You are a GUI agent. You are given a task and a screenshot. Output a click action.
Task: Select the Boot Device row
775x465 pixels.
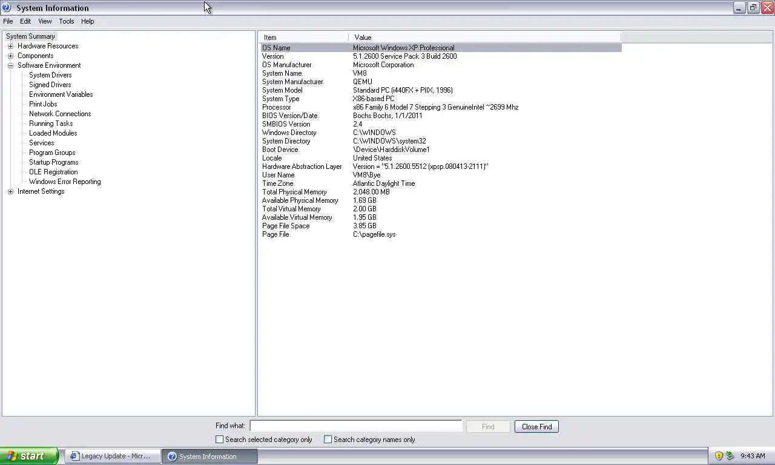[441, 150]
